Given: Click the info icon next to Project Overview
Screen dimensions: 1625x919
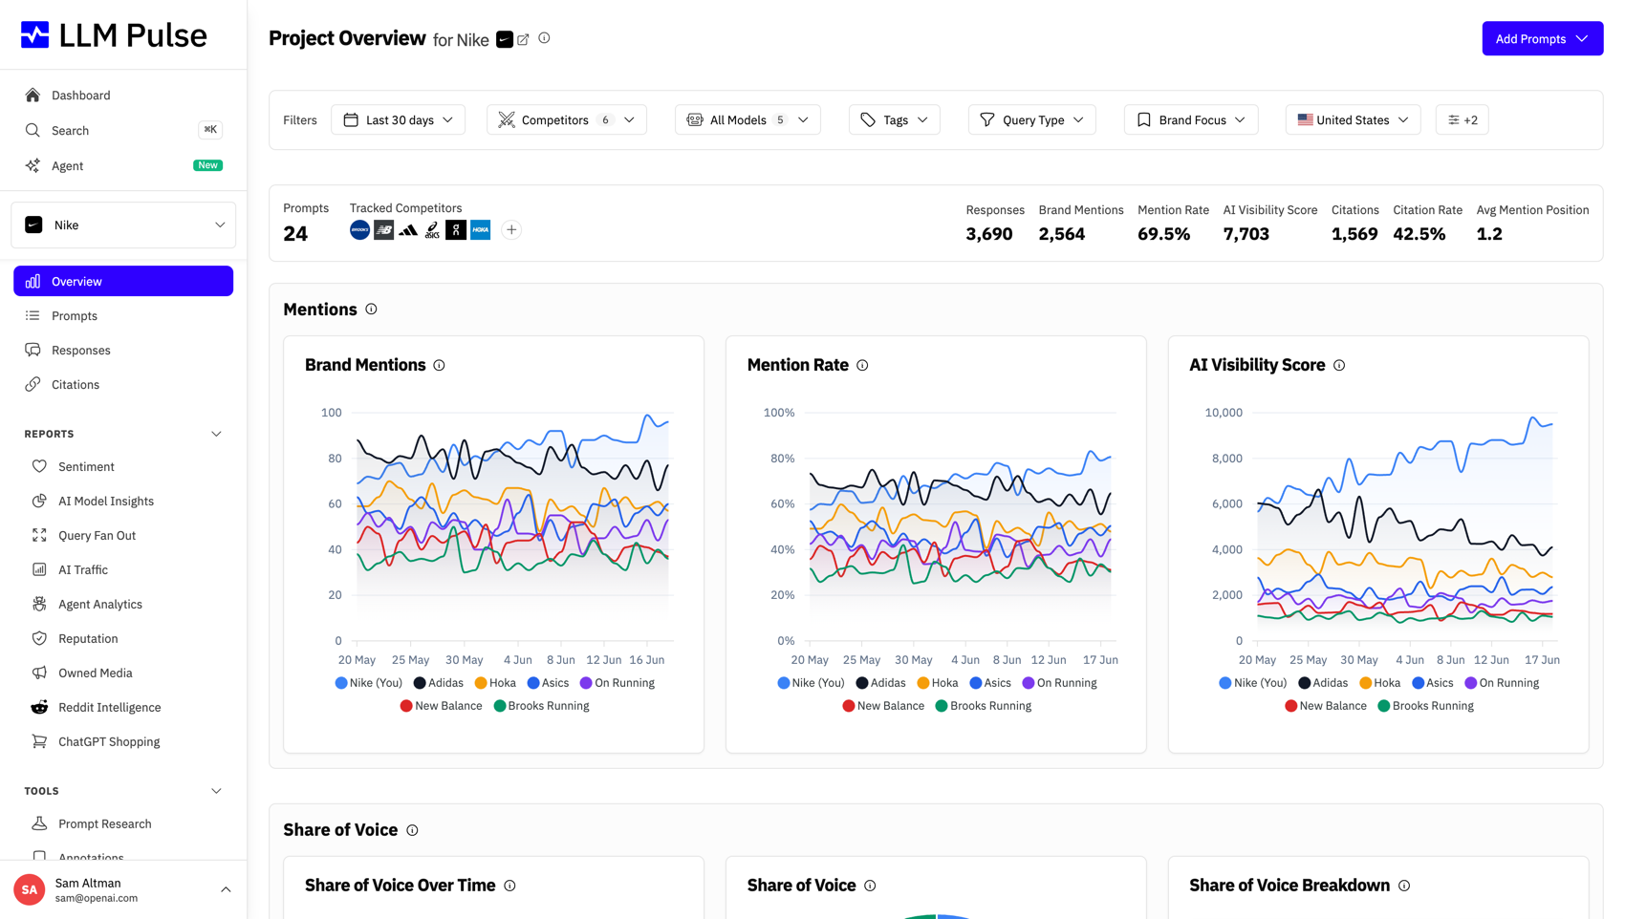Looking at the screenshot, I should [x=544, y=38].
